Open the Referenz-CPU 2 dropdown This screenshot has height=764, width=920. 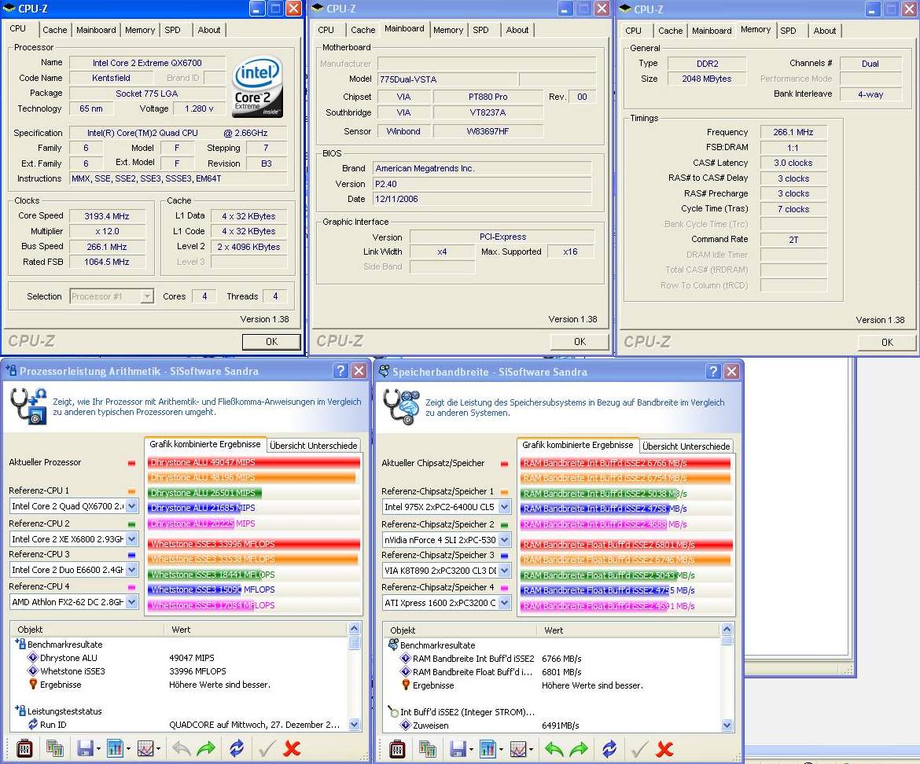click(x=132, y=539)
